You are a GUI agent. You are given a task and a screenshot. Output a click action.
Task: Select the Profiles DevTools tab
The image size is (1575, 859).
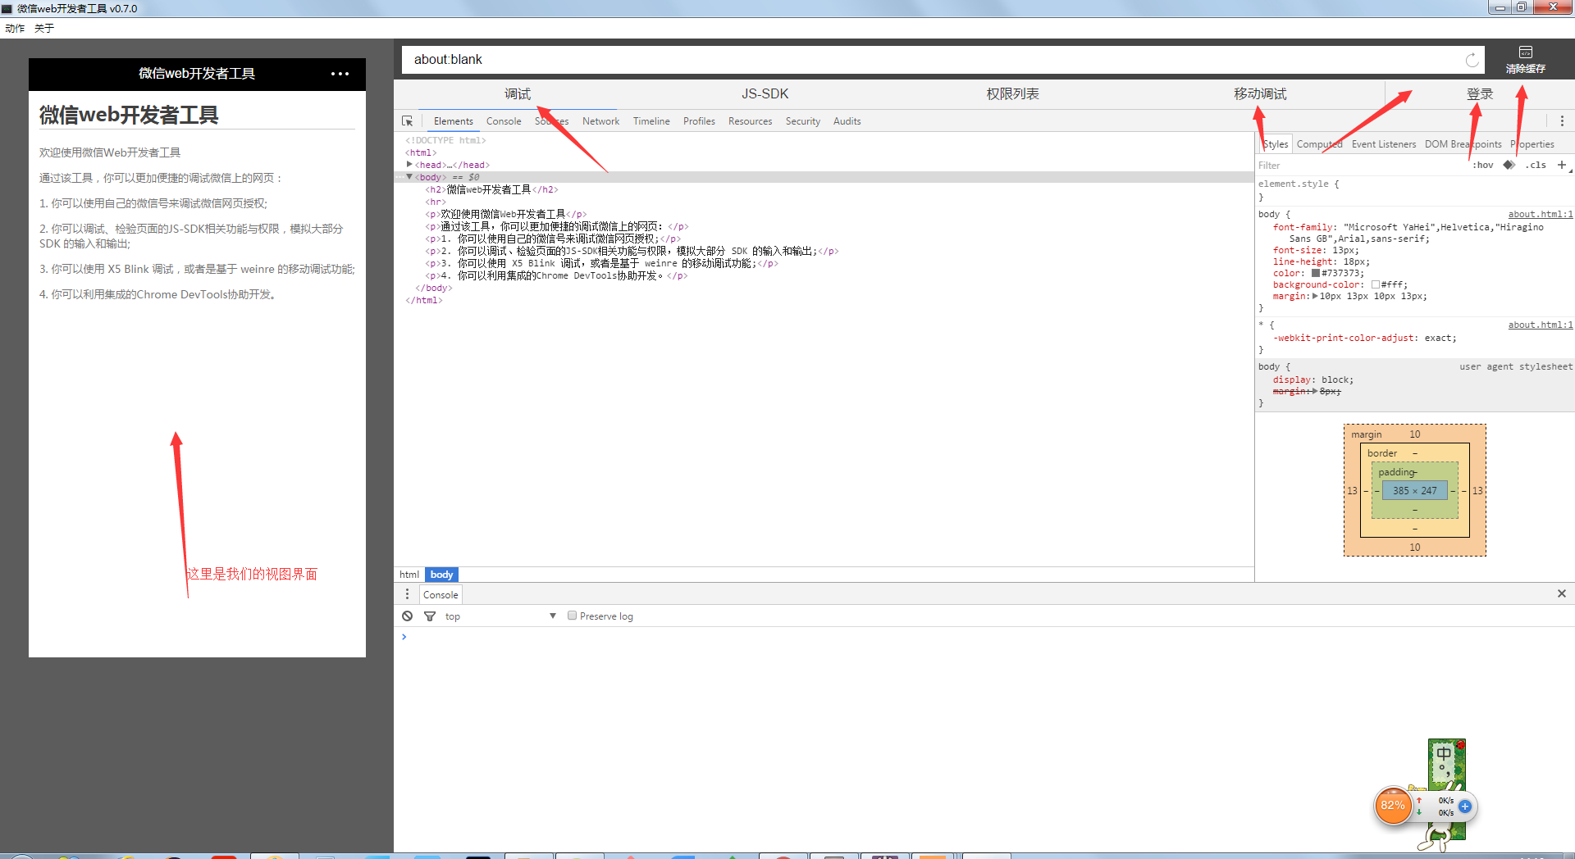(x=699, y=121)
